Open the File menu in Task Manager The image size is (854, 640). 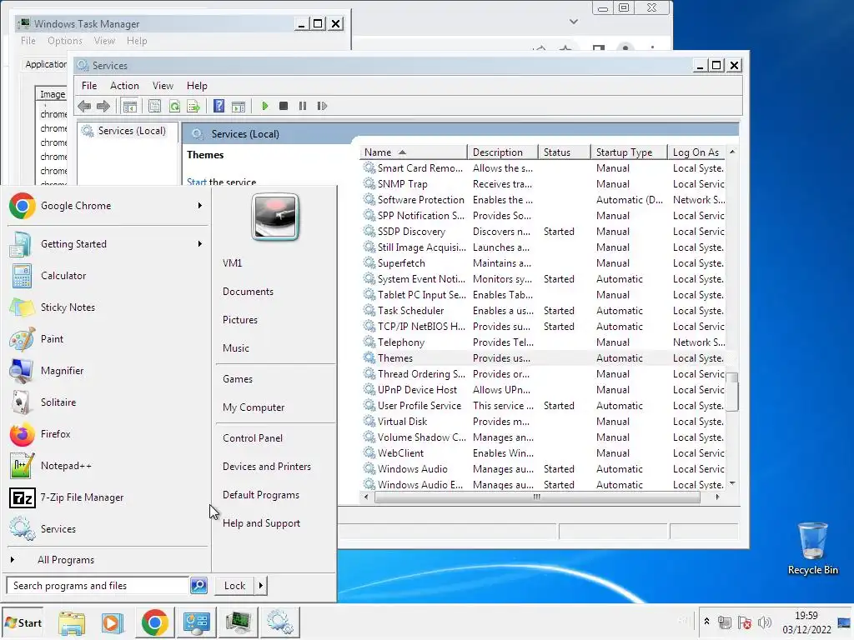tap(28, 41)
